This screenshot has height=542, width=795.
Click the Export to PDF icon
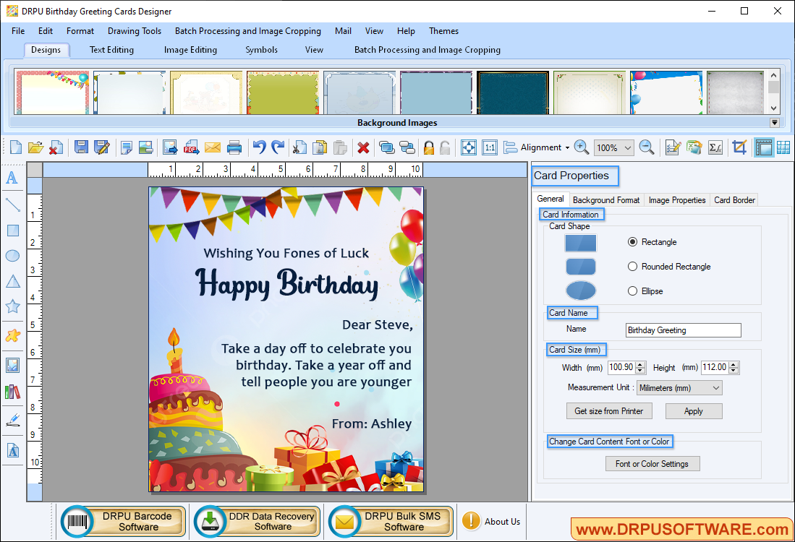(191, 147)
